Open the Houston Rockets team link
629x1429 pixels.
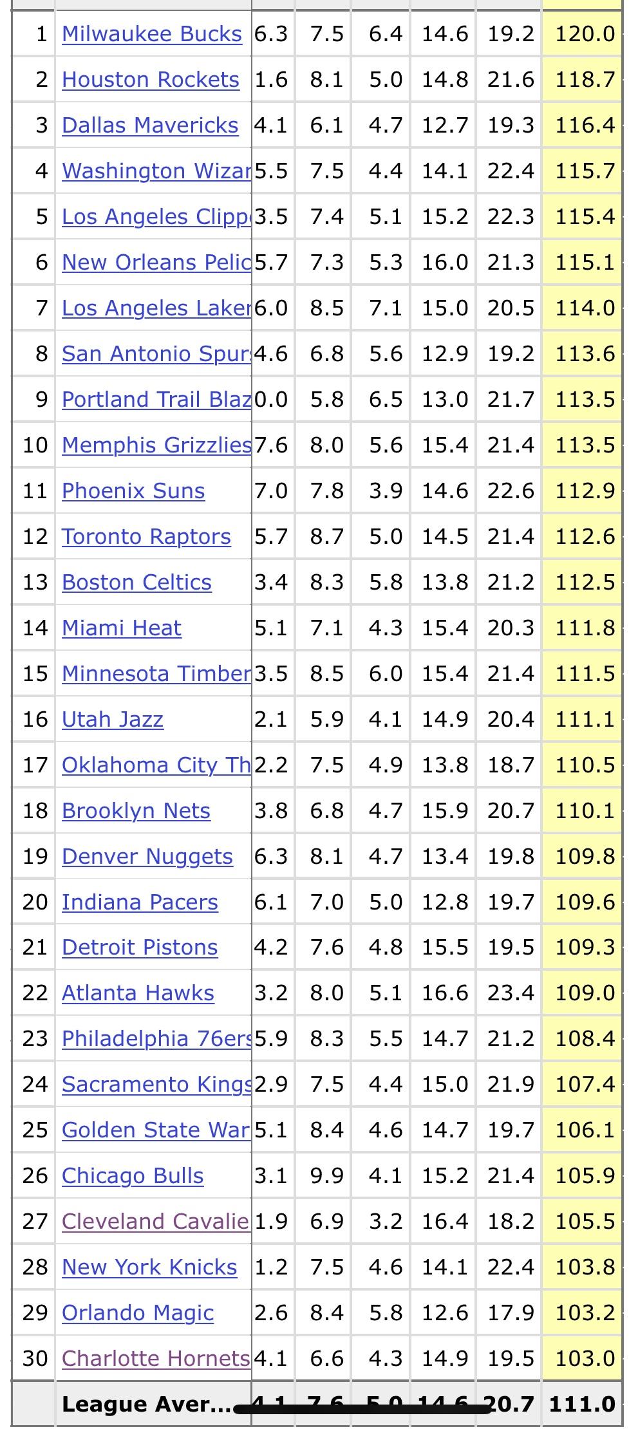[151, 80]
